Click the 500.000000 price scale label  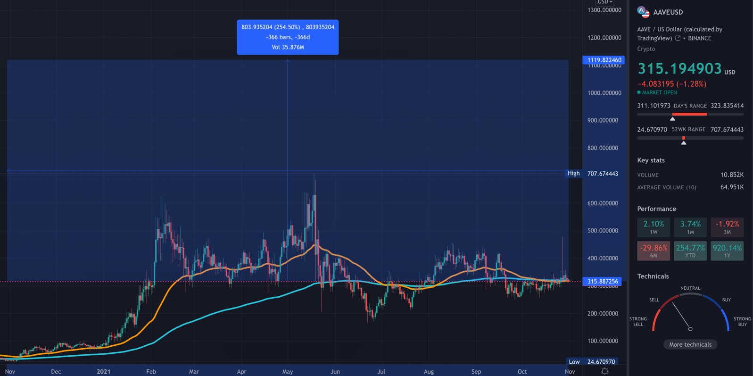point(603,231)
